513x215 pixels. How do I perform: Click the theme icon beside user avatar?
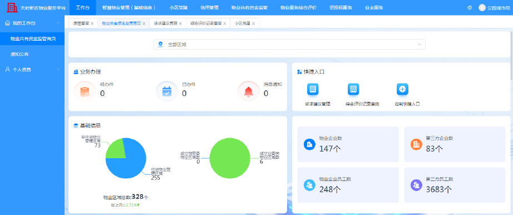(x=470, y=8)
